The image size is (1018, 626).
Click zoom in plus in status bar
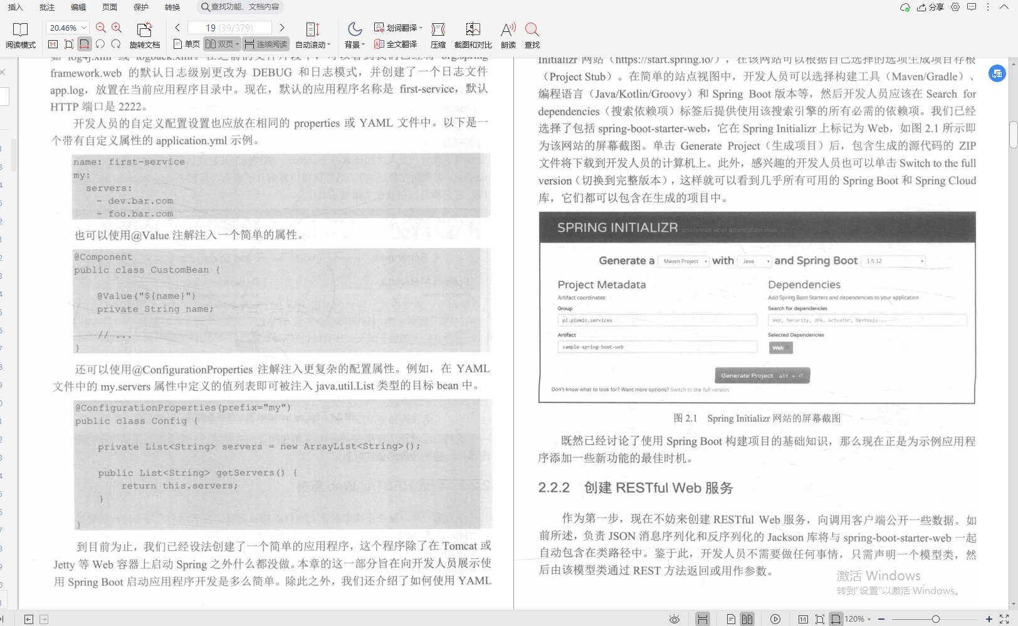pyautogui.click(x=989, y=619)
